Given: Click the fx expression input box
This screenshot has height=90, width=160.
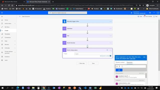Looking at the screenshot, I should (x=131, y=66).
